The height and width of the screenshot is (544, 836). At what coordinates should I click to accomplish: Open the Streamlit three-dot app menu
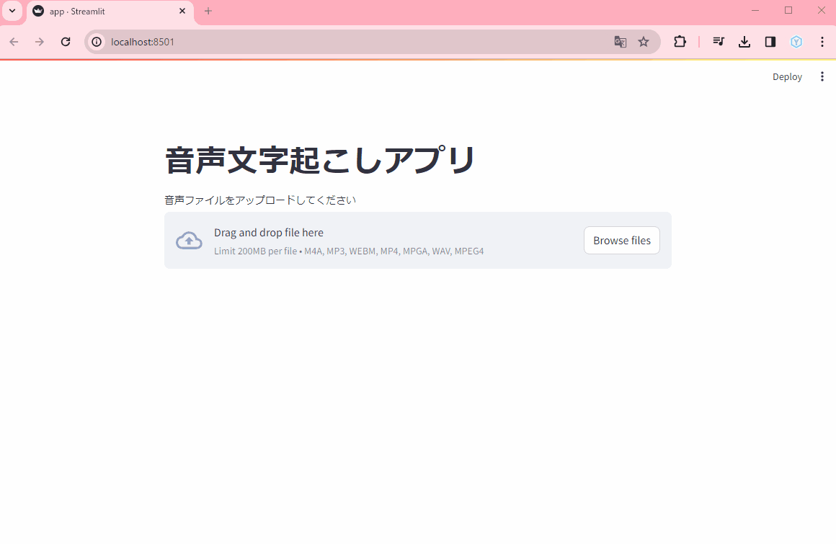pos(822,76)
